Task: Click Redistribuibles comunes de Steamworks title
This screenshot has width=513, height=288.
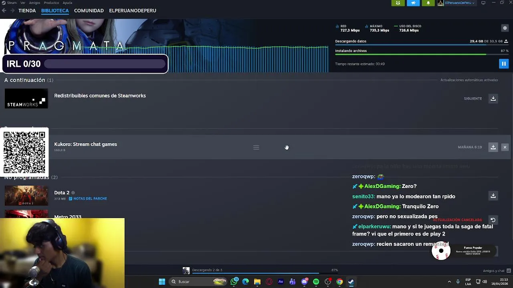Action: tap(100, 96)
